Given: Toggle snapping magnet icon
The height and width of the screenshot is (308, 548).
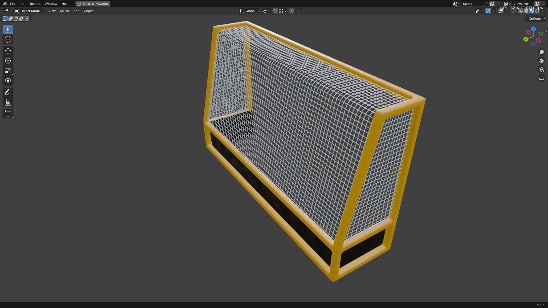Looking at the screenshot, I should (275, 11).
